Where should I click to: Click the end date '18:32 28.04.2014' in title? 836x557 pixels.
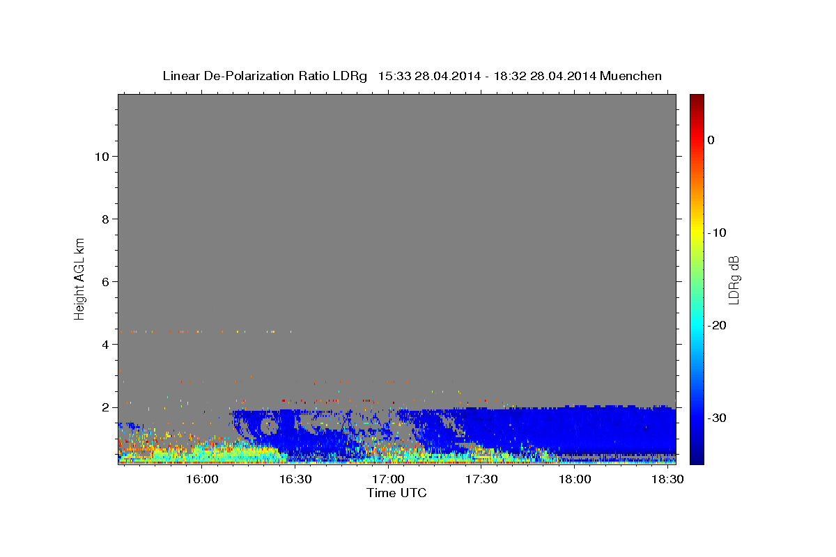pos(545,76)
